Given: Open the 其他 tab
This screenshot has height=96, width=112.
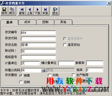Looking at the screenshot, I should tap(63, 22).
